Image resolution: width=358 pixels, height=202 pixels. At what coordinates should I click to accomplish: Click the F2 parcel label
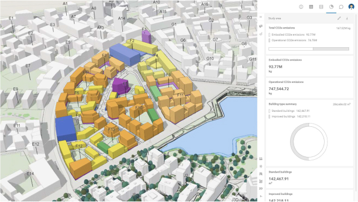point(132,41)
